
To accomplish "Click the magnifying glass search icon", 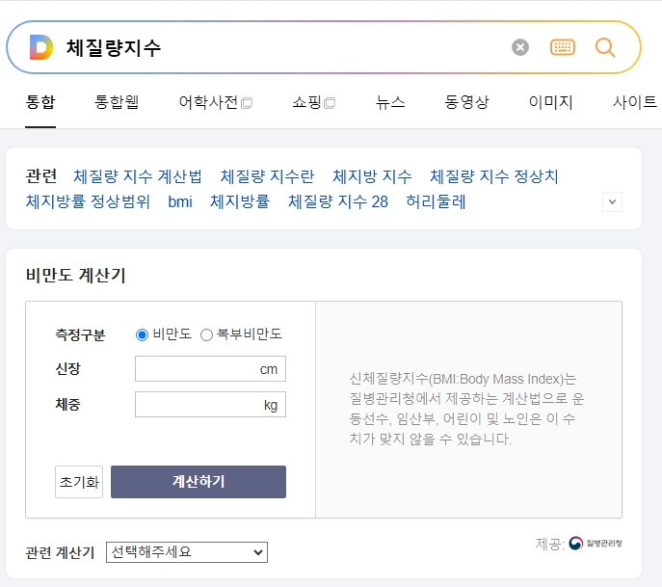I will [605, 47].
